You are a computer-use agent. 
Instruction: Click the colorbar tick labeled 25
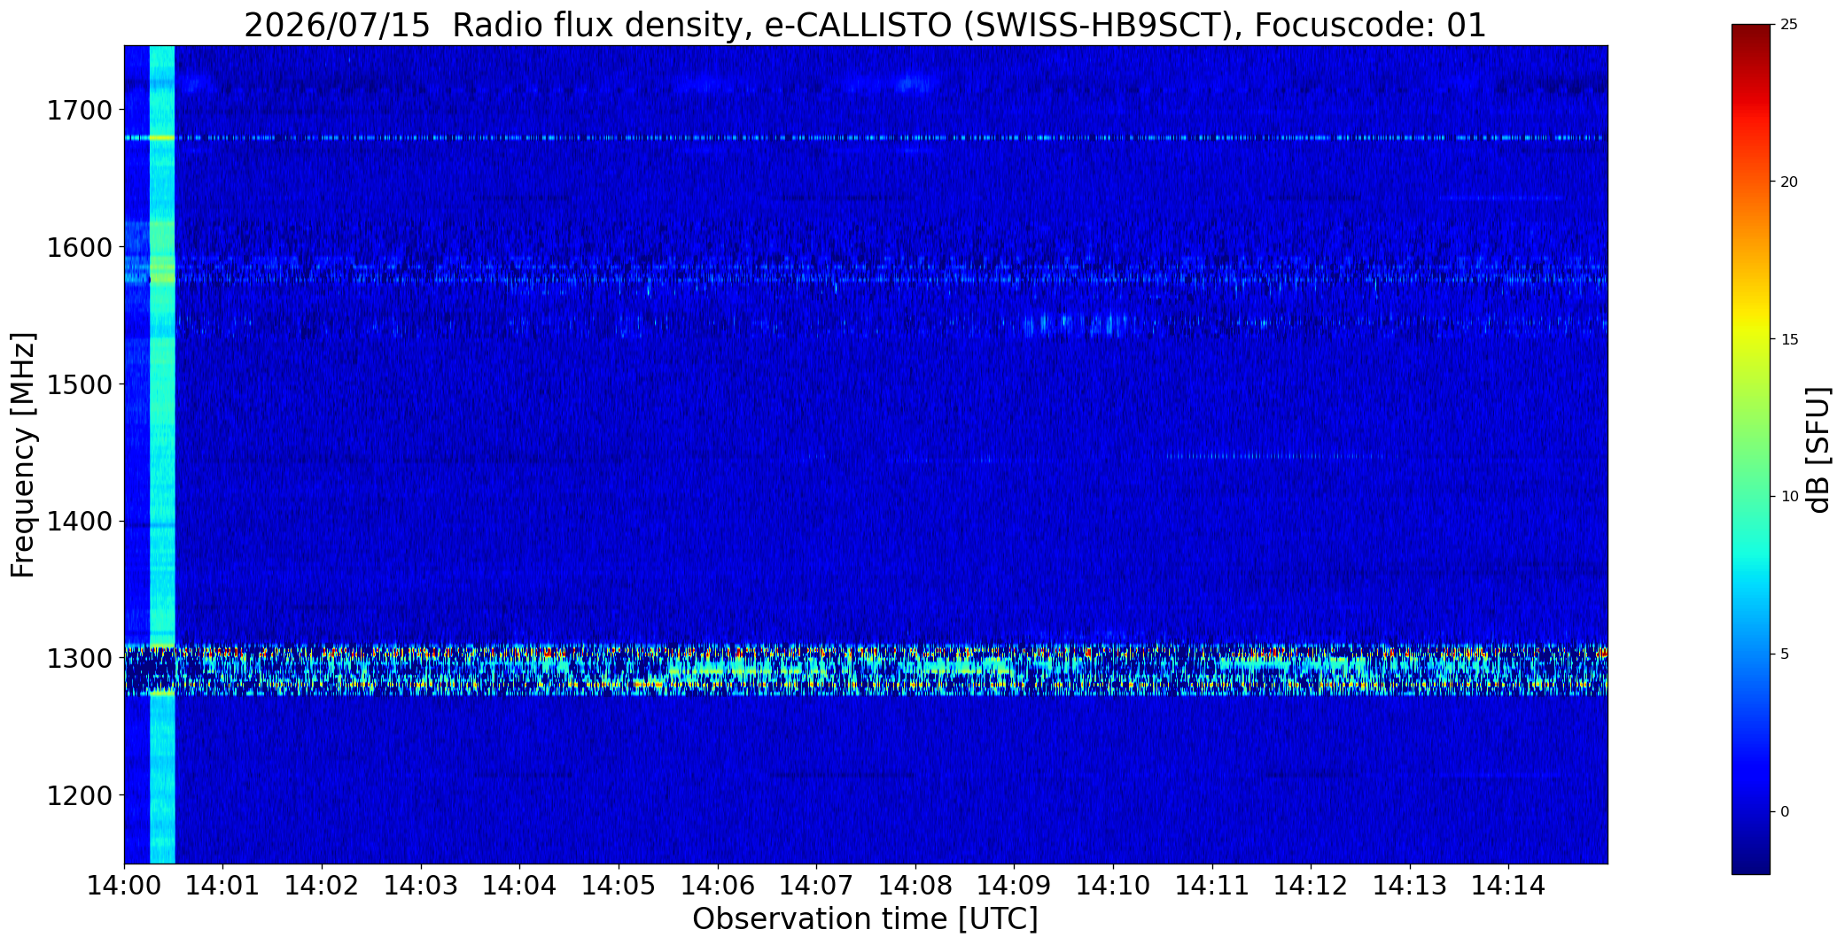click(1788, 25)
